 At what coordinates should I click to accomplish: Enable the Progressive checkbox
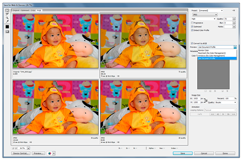point(192,23)
